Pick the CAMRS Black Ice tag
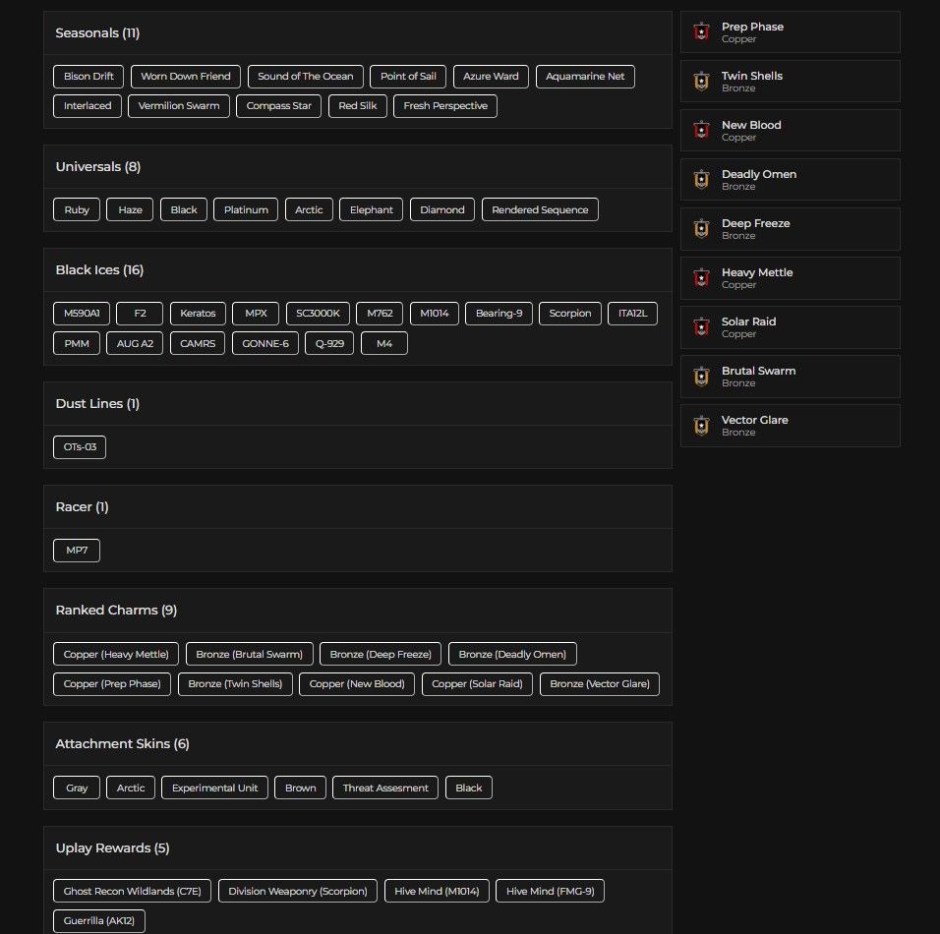This screenshot has width=940, height=934. pyautogui.click(x=198, y=343)
